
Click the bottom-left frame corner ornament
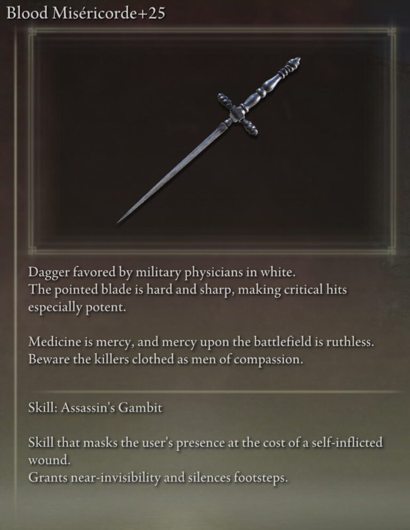click(x=32, y=251)
